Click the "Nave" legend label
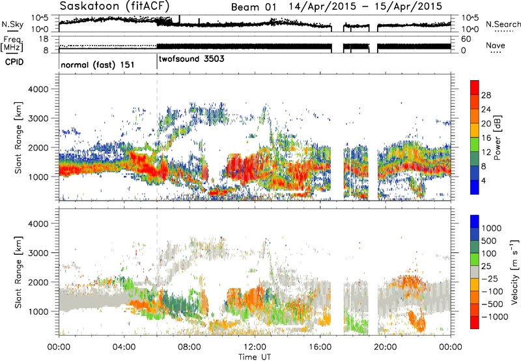This screenshot has width=521, height=361. tap(496, 46)
